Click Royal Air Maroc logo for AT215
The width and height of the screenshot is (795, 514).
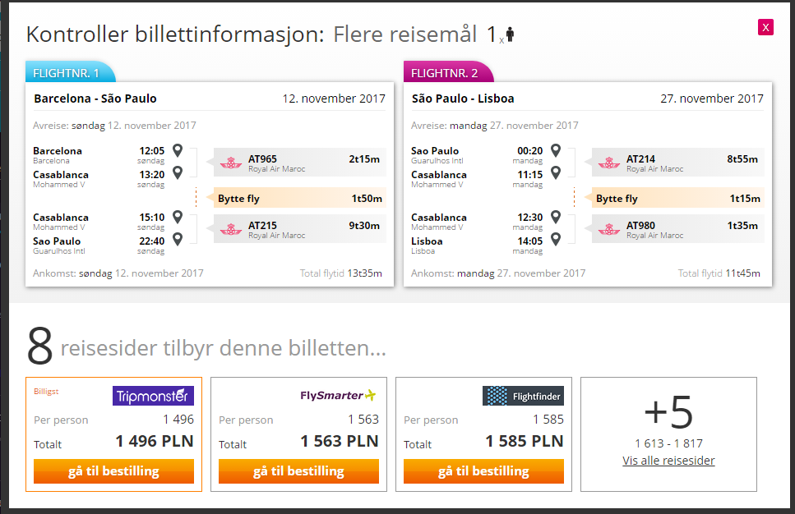pyautogui.click(x=231, y=229)
